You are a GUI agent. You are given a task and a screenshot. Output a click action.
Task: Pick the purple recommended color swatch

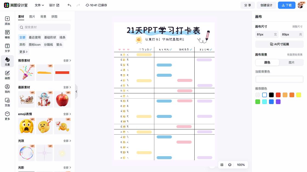278,102
